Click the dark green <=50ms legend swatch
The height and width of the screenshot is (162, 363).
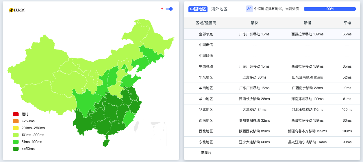16,149
